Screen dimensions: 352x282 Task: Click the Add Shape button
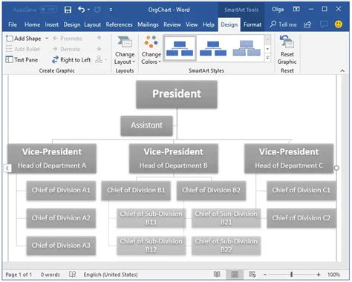pyautogui.click(x=24, y=39)
